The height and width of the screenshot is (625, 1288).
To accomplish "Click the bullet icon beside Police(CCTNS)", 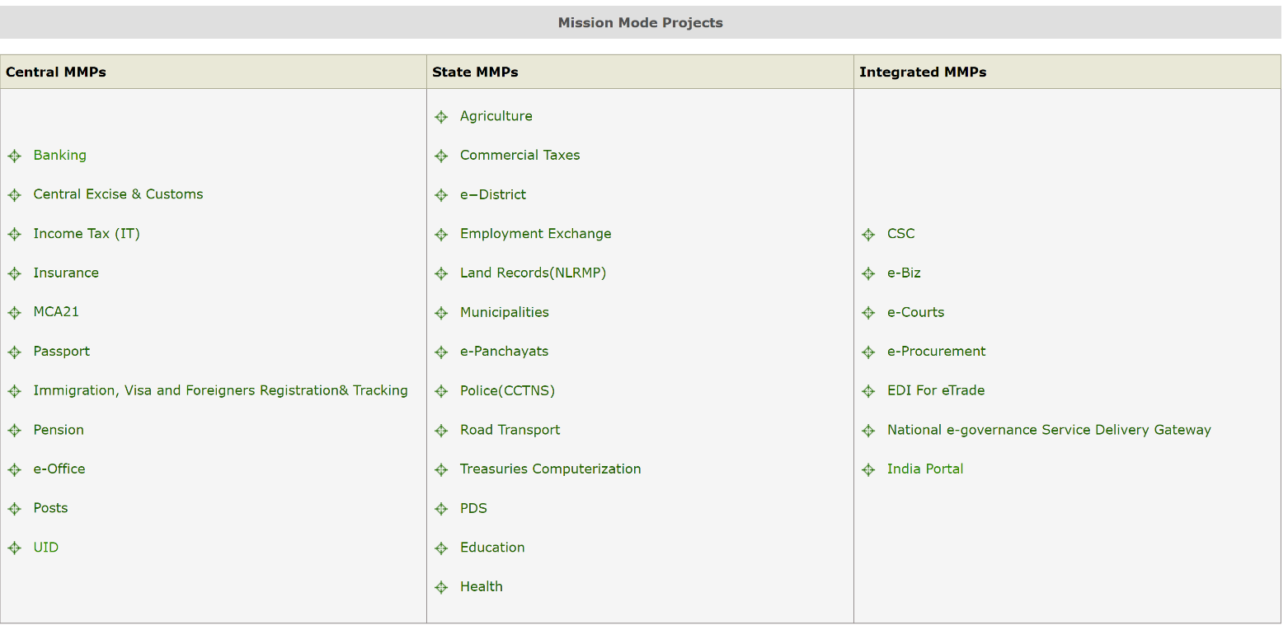I will [x=441, y=391].
